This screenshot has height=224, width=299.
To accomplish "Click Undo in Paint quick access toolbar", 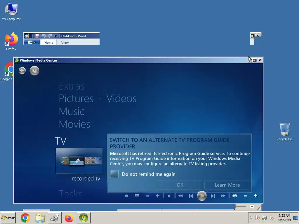I will (x=44, y=36).
